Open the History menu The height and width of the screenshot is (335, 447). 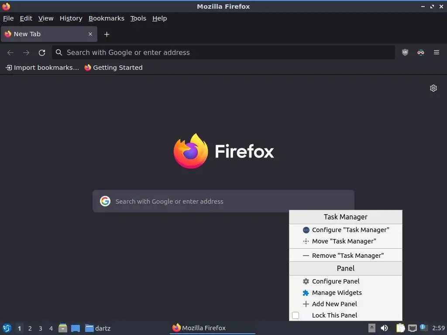(71, 18)
